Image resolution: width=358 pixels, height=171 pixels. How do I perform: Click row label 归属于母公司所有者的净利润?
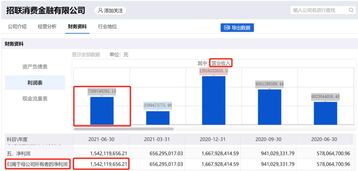click(38, 164)
